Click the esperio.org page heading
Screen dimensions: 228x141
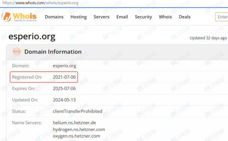32,37
